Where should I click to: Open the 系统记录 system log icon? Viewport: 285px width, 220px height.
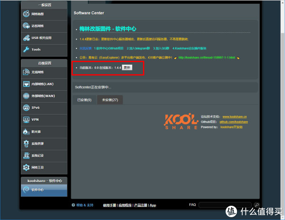pos(26,155)
